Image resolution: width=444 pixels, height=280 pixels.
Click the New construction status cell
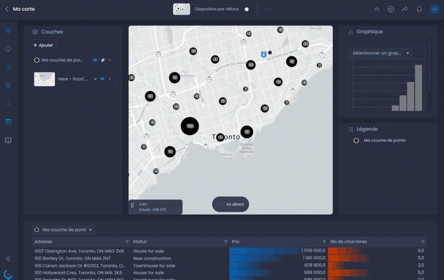(x=152, y=258)
